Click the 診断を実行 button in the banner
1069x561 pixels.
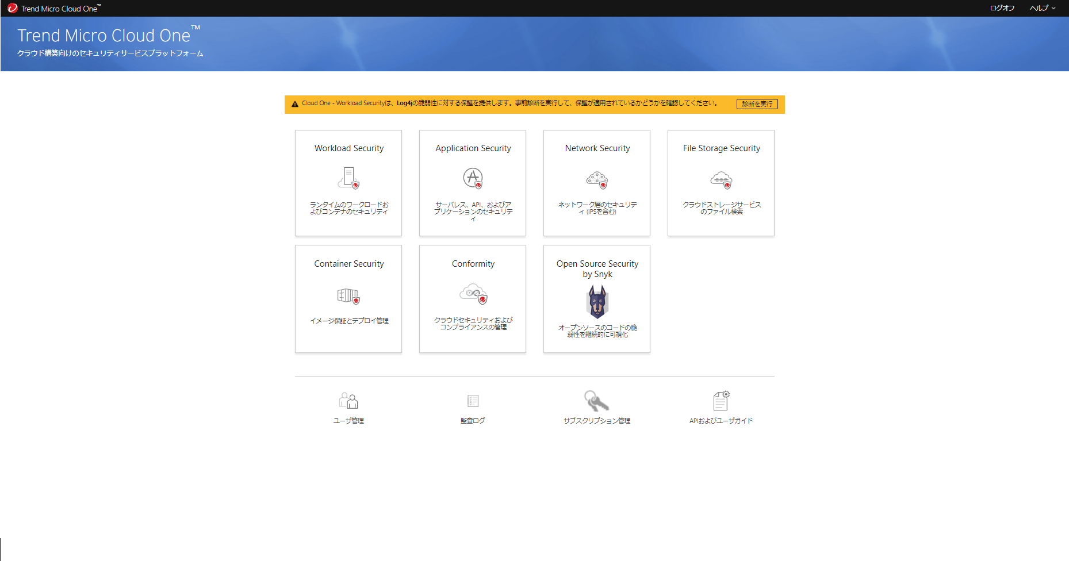point(757,104)
